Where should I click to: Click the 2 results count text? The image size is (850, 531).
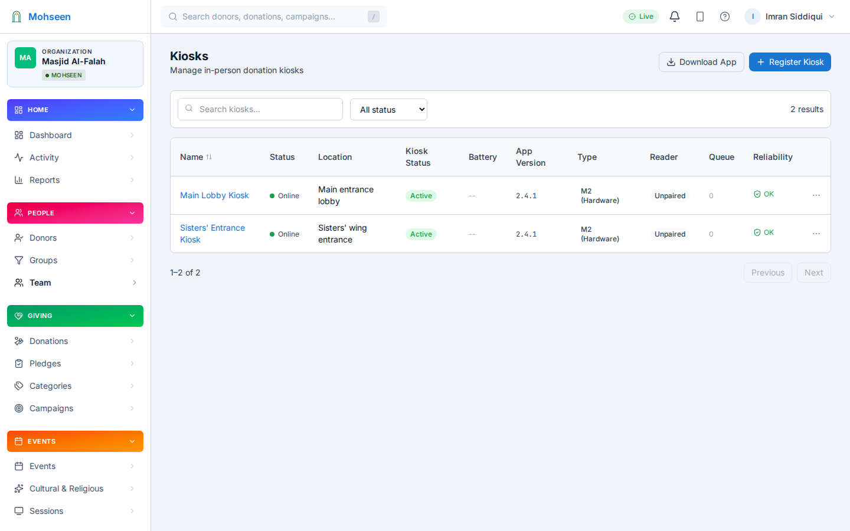click(807, 109)
